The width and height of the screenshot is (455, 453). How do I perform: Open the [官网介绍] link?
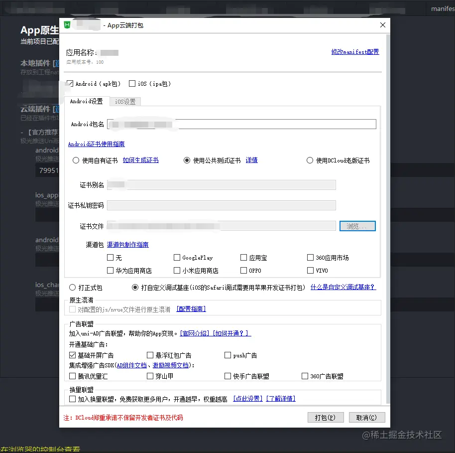(195, 333)
